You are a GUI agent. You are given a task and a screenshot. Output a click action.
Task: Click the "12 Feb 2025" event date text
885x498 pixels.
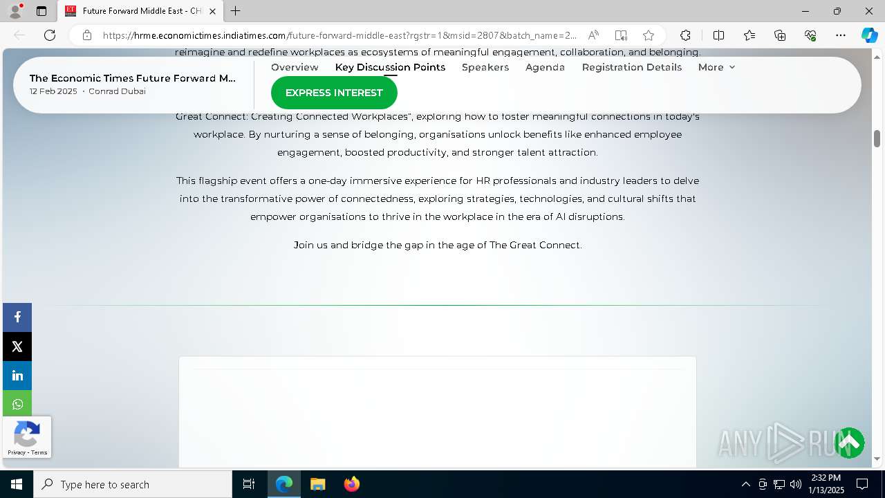(x=53, y=91)
